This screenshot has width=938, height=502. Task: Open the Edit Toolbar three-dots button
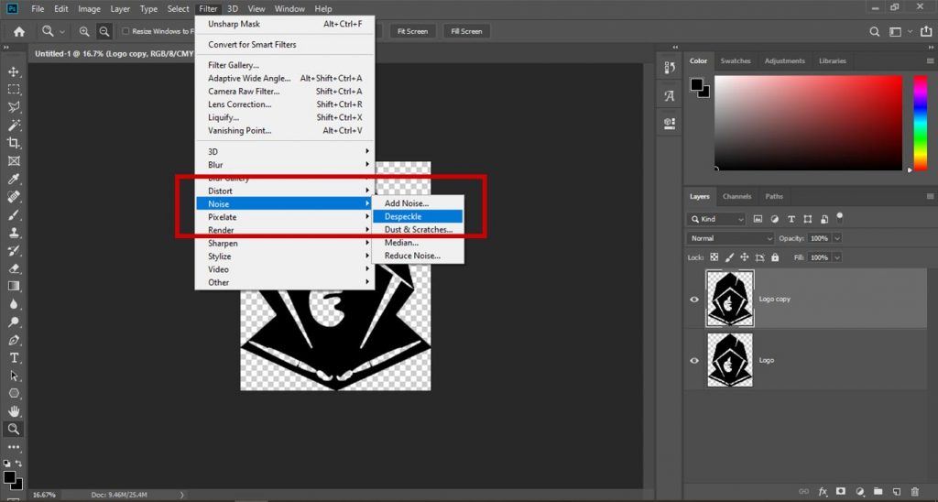click(x=14, y=447)
